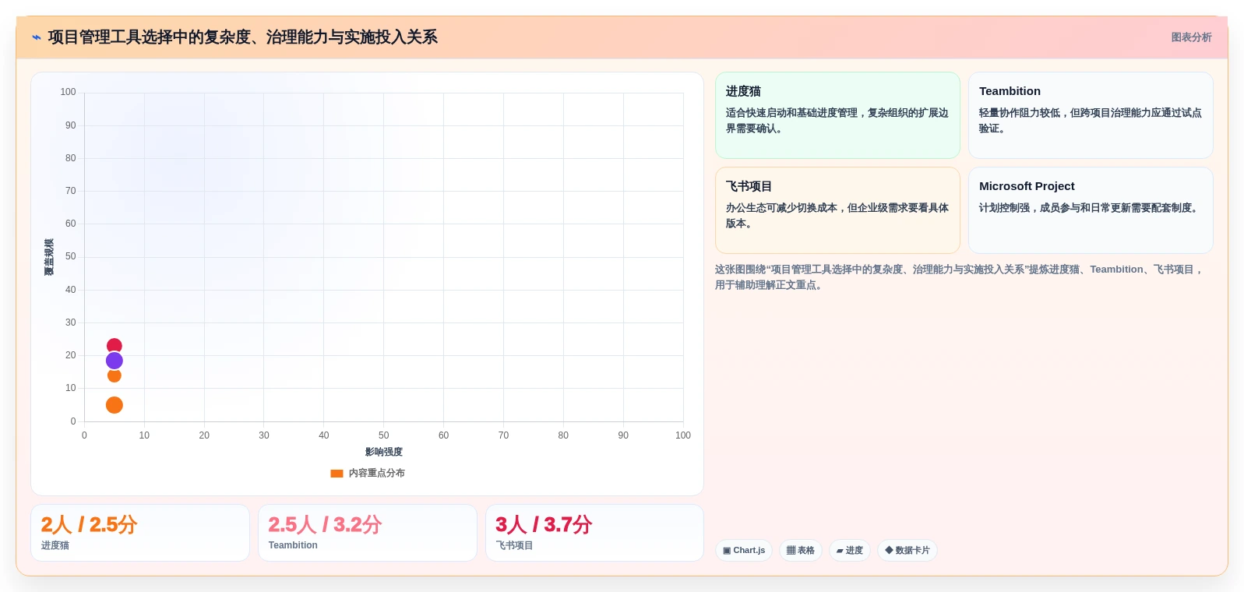Image resolution: width=1244 pixels, height=592 pixels.
Task: Click the Chart.js tag
Action: pos(744,550)
